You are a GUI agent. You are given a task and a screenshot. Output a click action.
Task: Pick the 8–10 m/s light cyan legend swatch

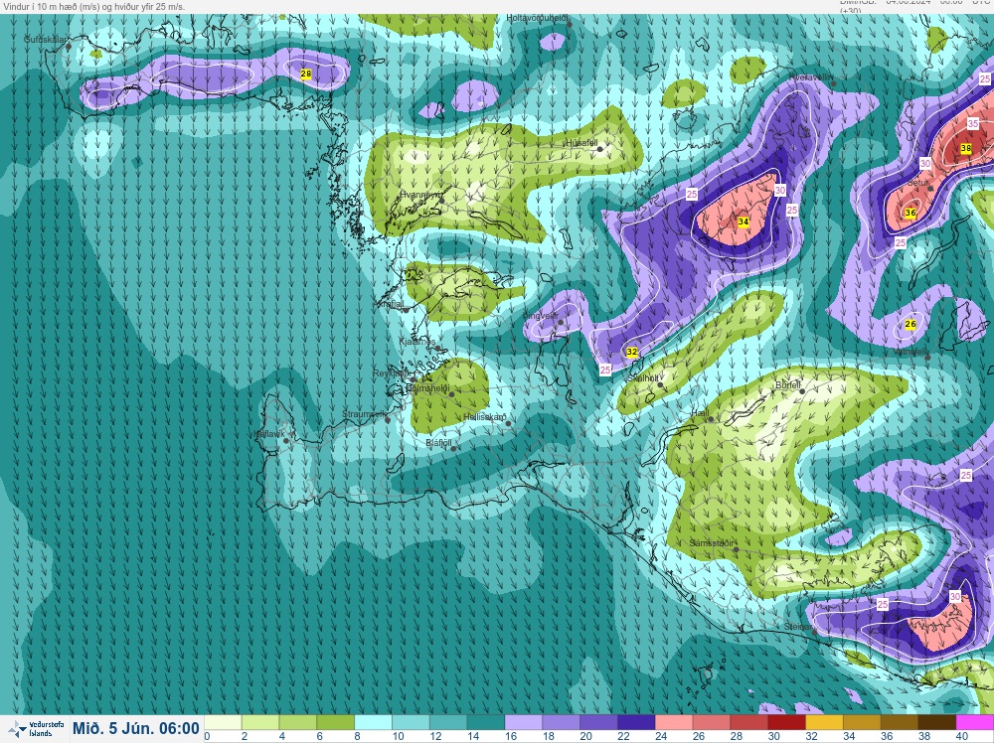[x=373, y=723]
